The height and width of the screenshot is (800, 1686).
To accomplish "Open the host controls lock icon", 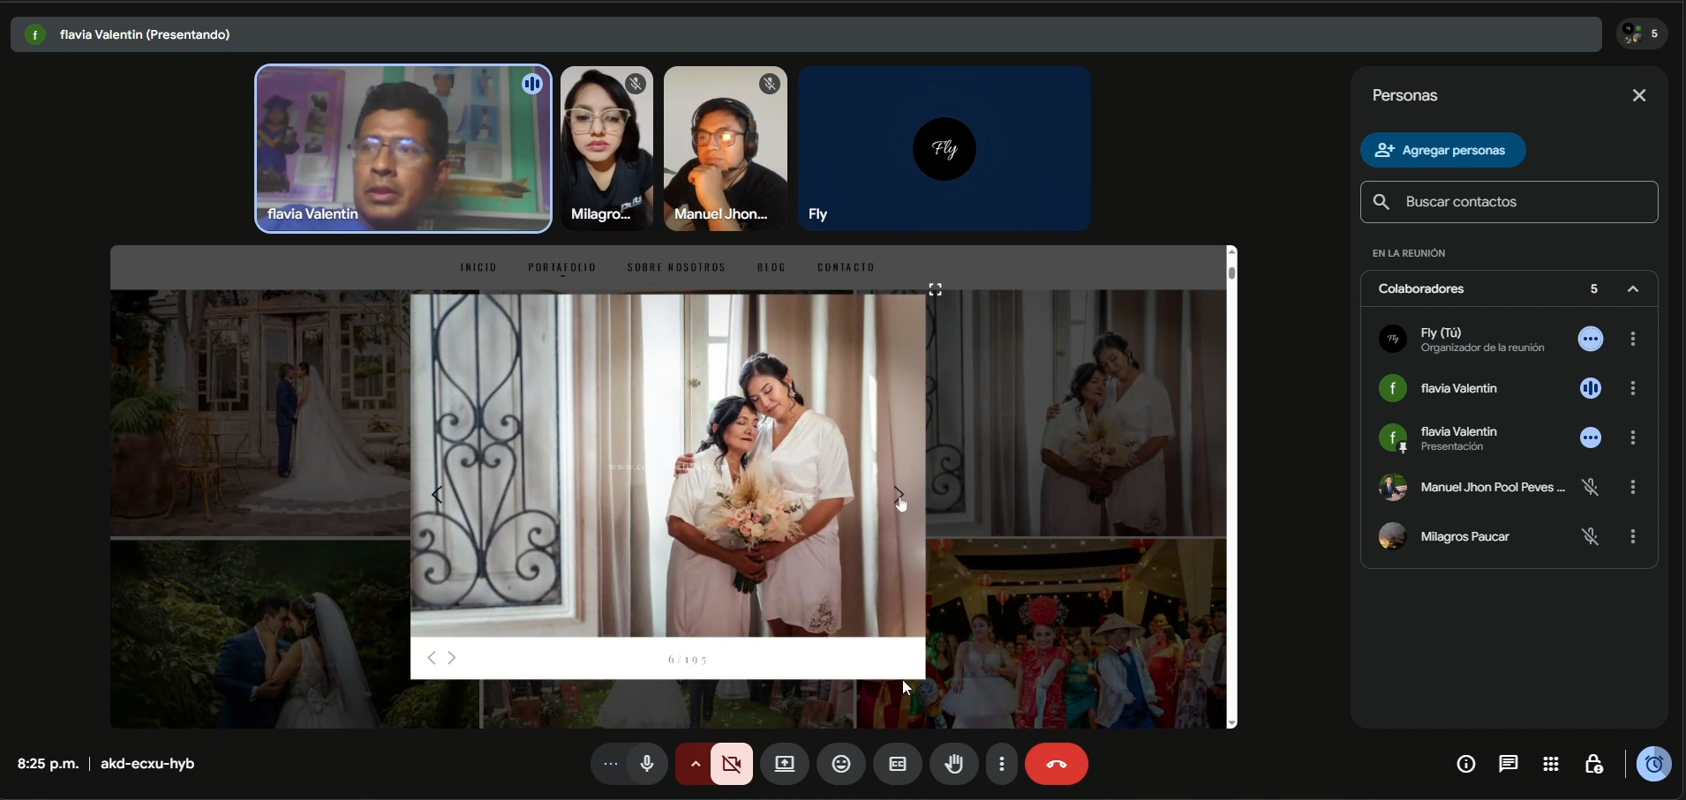I will click(x=1593, y=764).
